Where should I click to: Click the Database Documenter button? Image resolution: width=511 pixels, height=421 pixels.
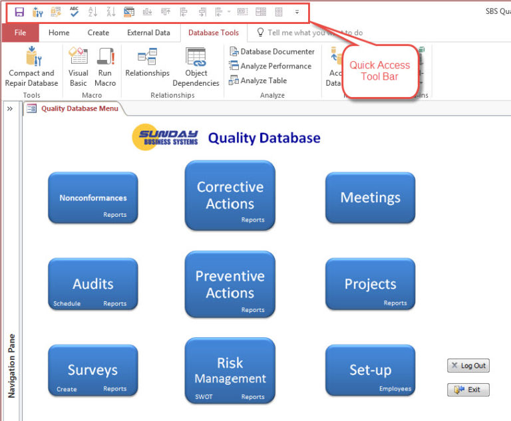coord(272,51)
